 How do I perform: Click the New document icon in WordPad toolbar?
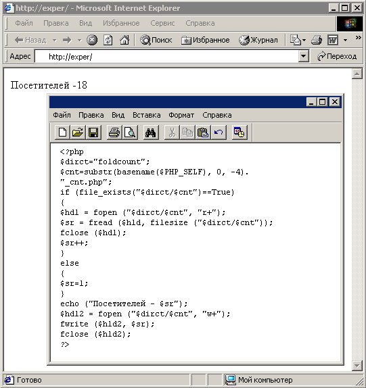[x=62, y=132]
